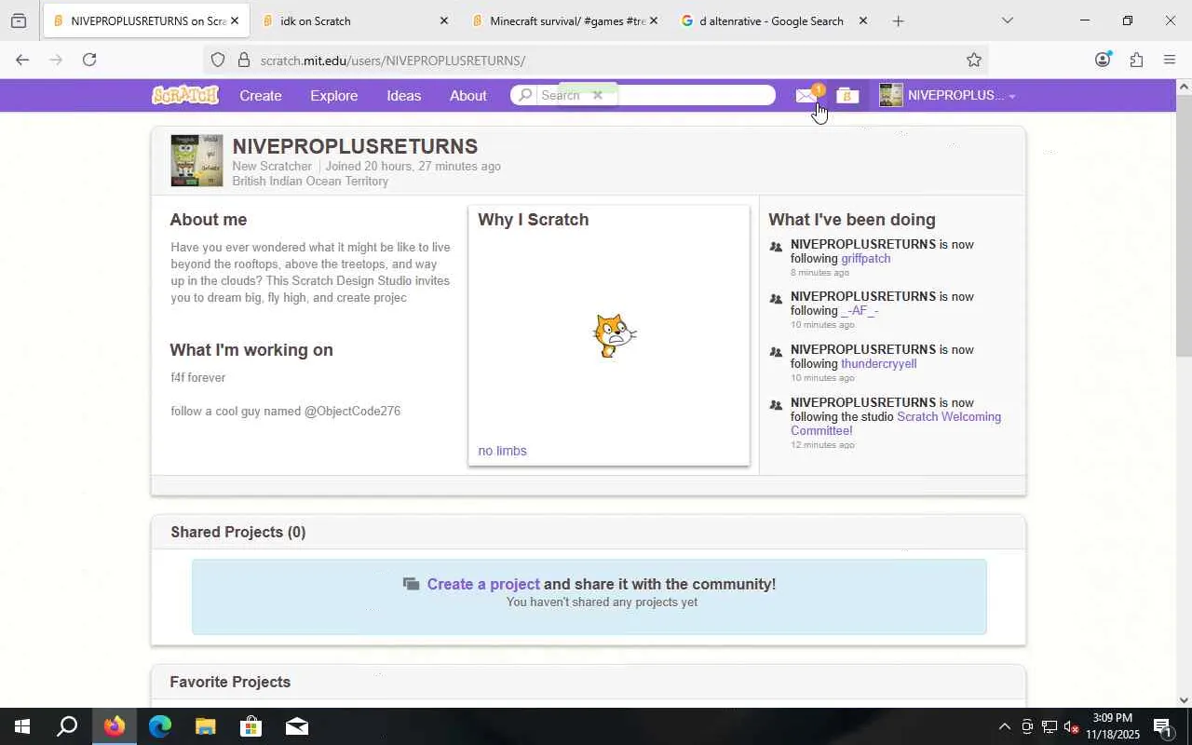Viewport: 1192px width, 745px height.
Task: Open the Create menu item
Action: pyautogui.click(x=261, y=95)
